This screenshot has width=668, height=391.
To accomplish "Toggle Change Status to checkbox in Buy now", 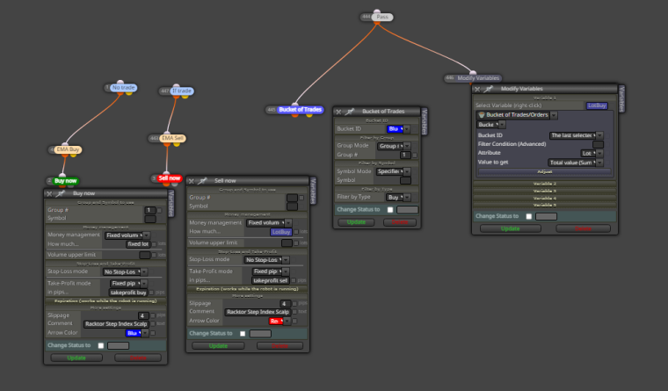I will pos(101,346).
